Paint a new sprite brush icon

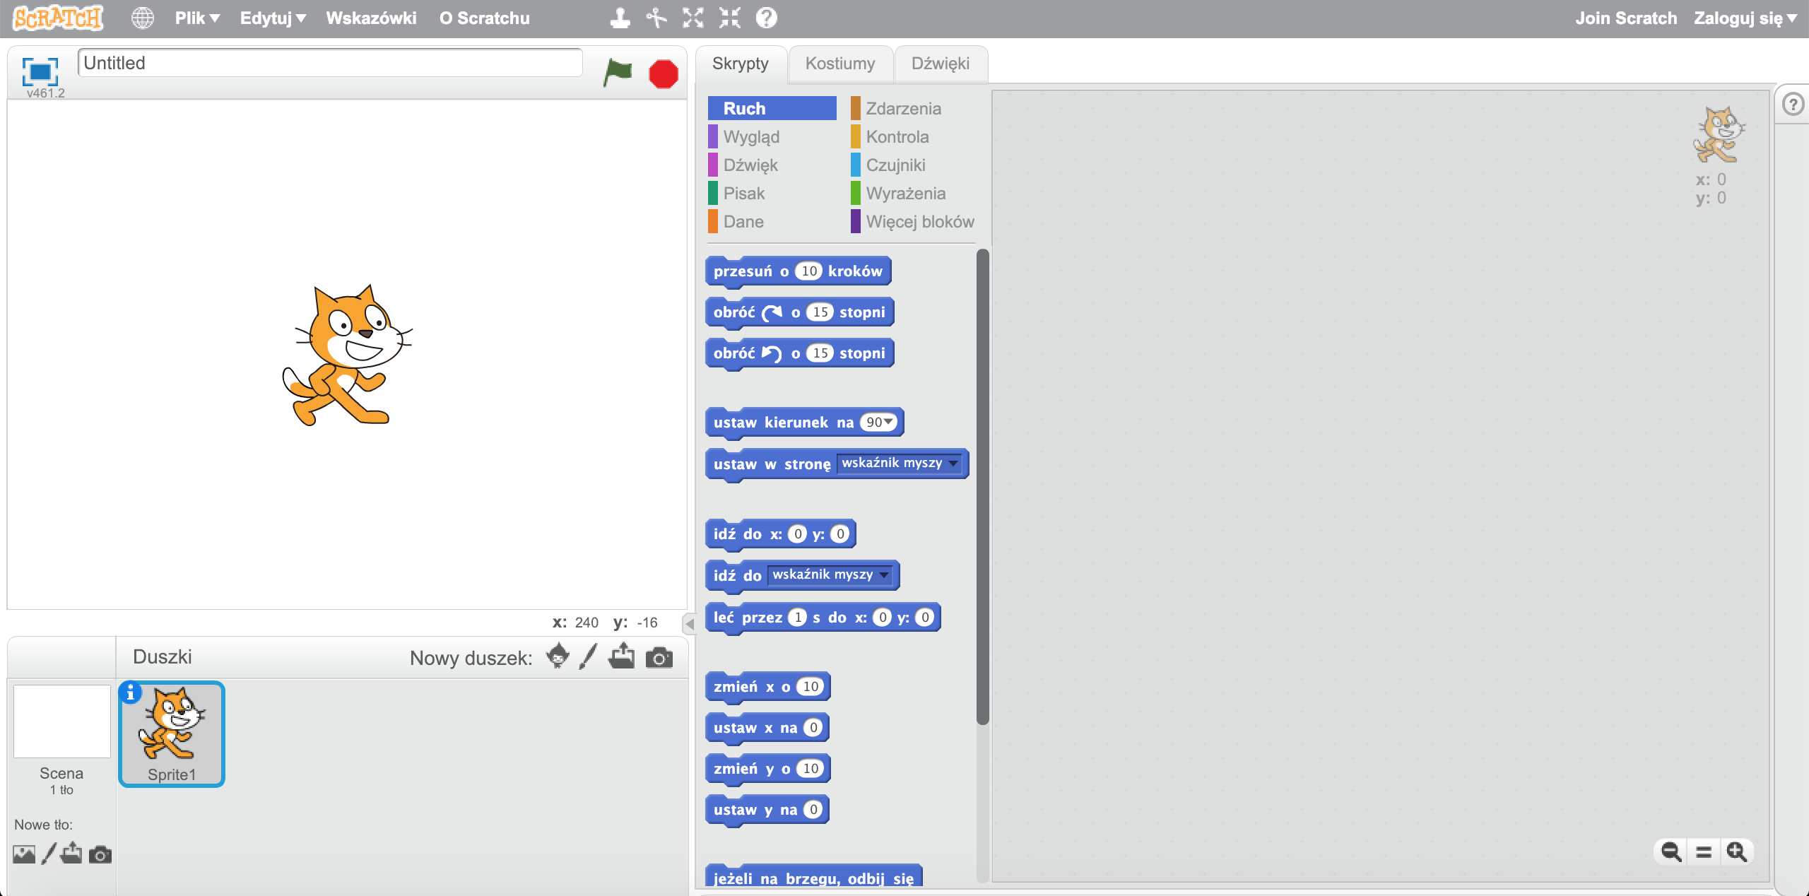point(588,656)
